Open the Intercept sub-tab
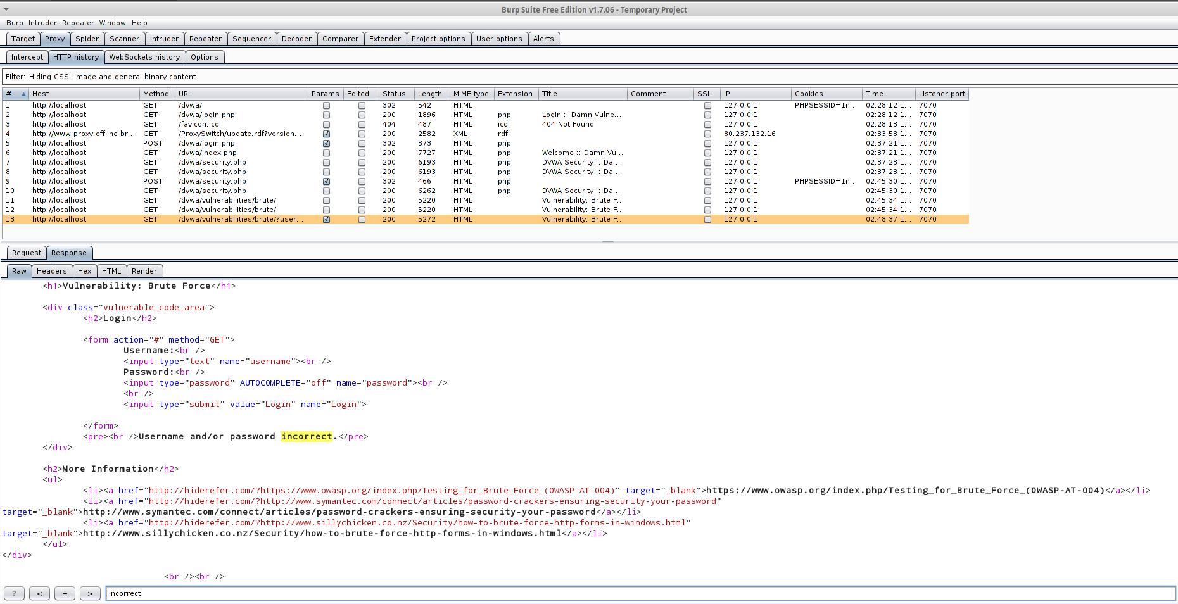Screen dimensions: 1178x604 point(27,57)
